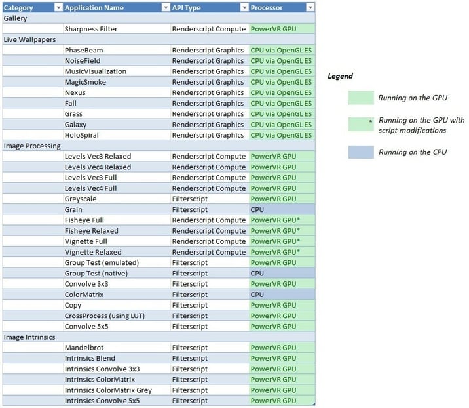This screenshot has height=408, width=469.
Task: Open the Processor column filter dropdown
Action: pos(310,7)
